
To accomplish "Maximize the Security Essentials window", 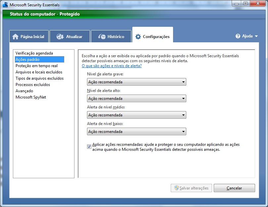I will 246,3.
